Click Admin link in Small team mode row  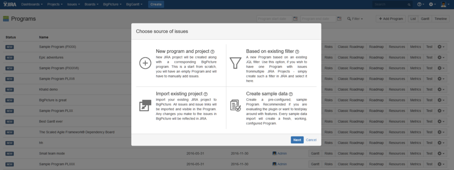coord(282,154)
